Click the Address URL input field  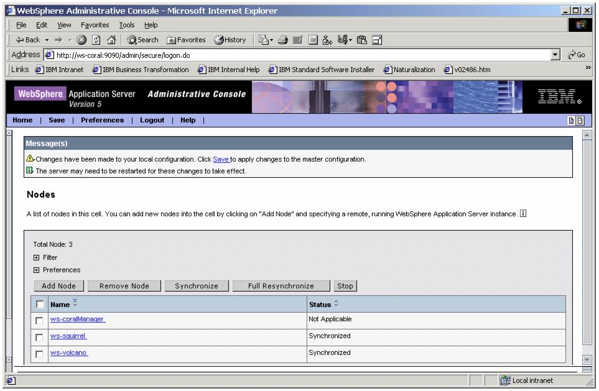click(x=298, y=55)
